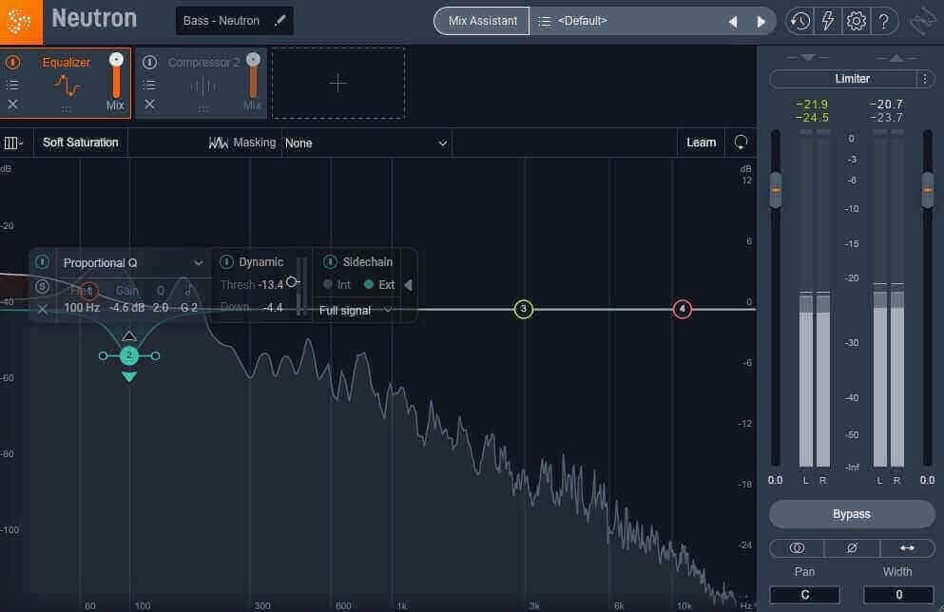
Task: Open the Masking source 'None' dropdown
Action: click(x=367, y=143)
